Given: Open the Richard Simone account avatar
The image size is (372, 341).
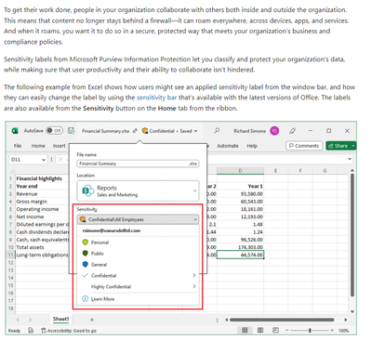Looking at the screenshot, I should point(274,131).
